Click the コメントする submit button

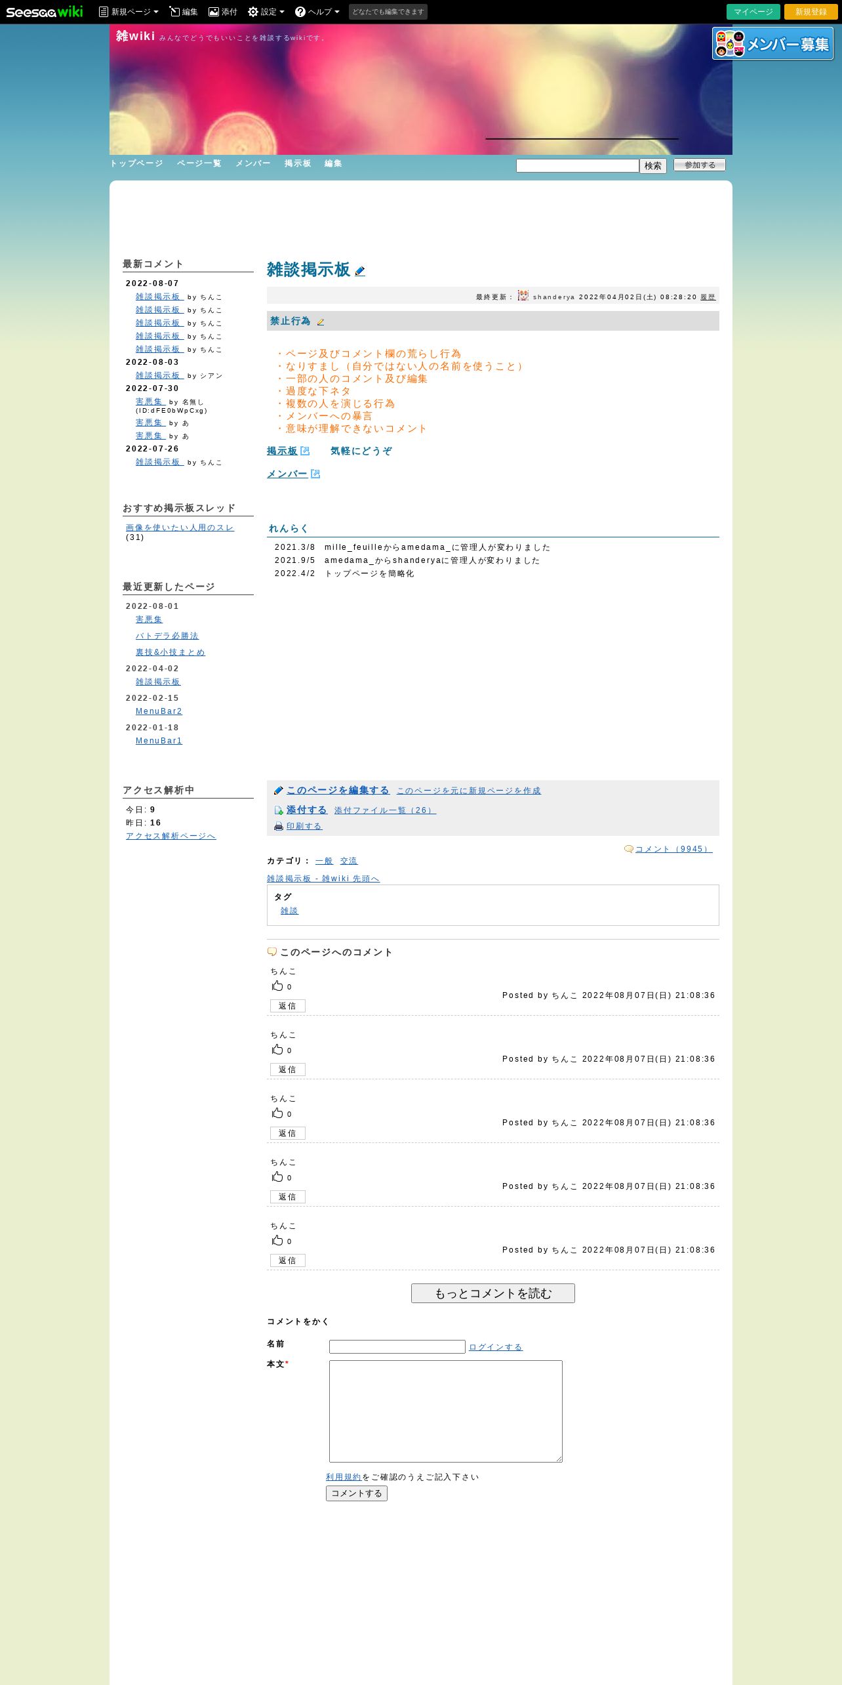357,1493
